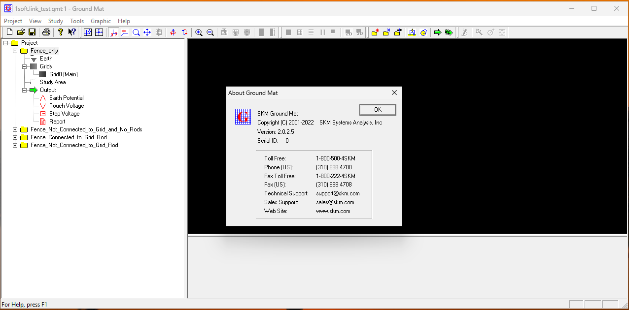Open the Help menu
This screenshot has width=629, height=310.
(124, 21)
